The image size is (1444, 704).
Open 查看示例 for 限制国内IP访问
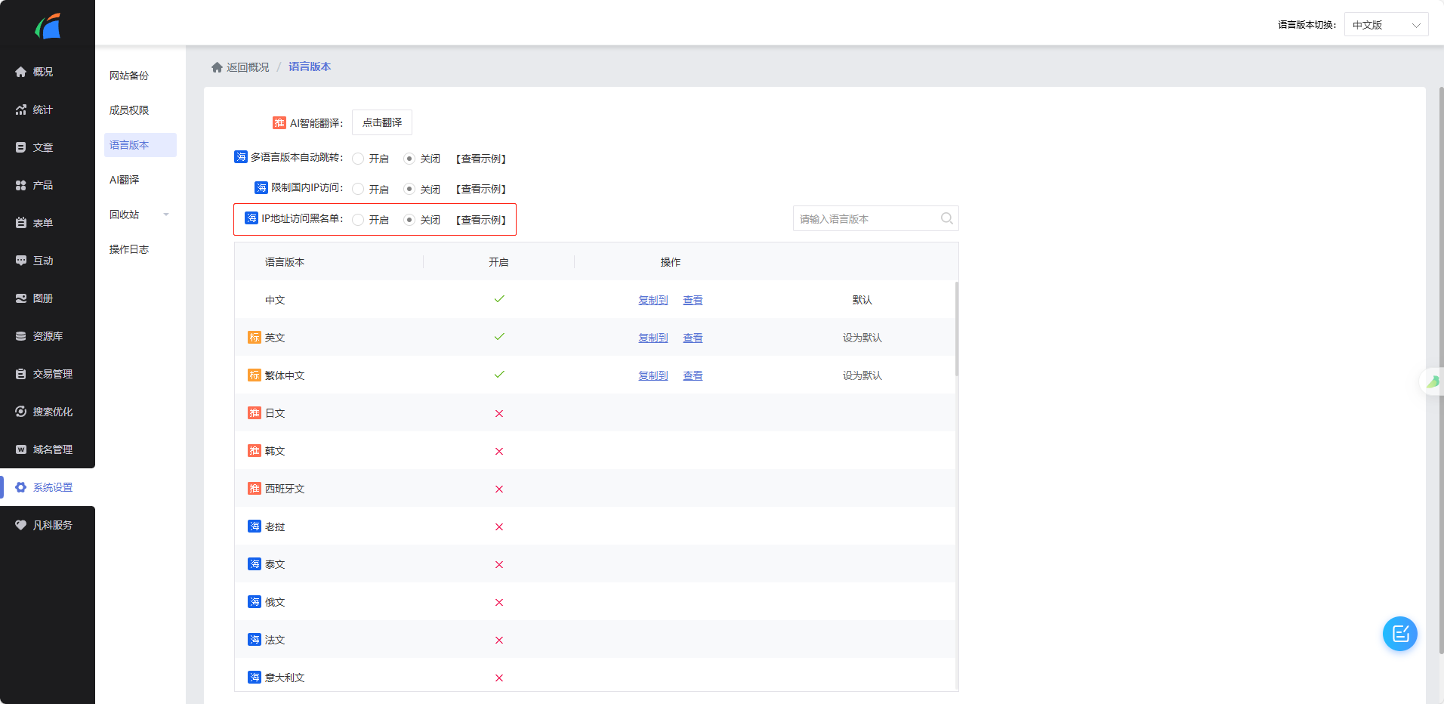tap(481, 189)
